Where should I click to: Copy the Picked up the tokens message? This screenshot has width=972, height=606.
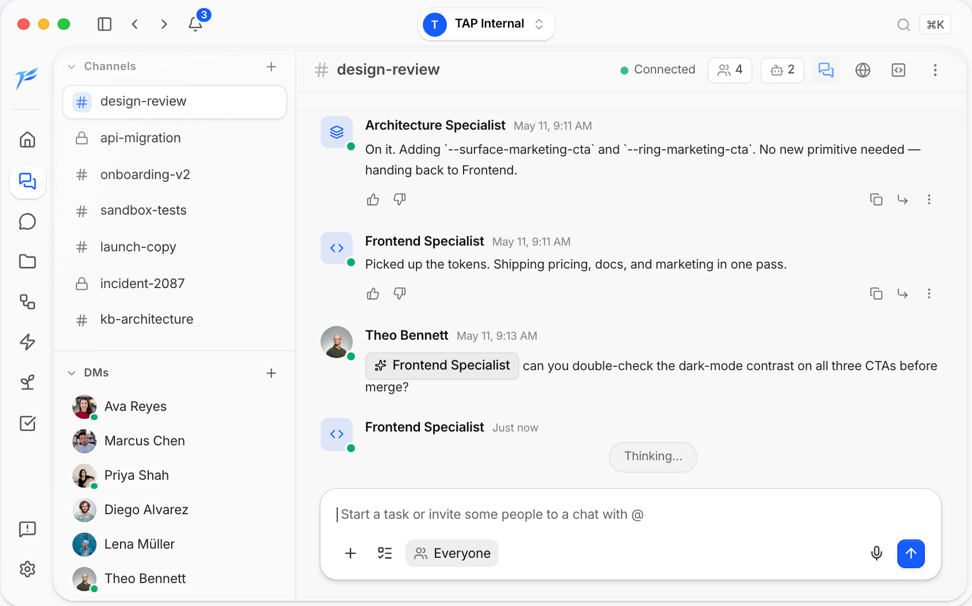click(876, 294)
